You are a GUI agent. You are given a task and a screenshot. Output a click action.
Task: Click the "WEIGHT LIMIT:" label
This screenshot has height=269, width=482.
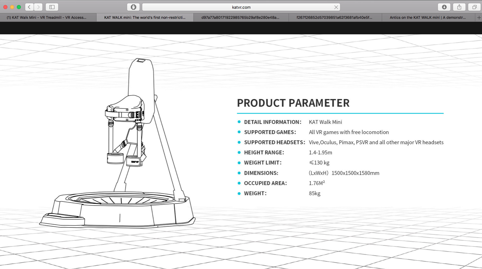(x=263, y=163)
